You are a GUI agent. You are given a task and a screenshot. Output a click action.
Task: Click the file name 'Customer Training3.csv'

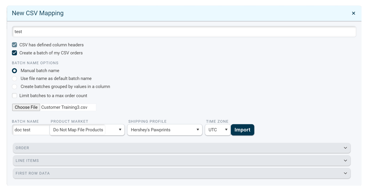coord(68,107)
